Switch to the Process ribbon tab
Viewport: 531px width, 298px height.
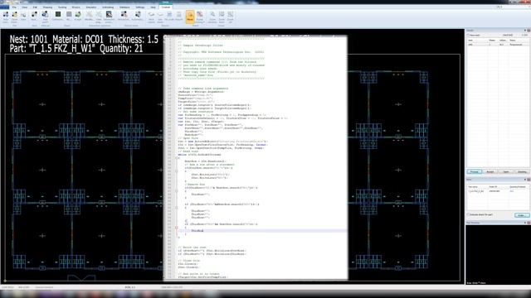tap(76, 7)
